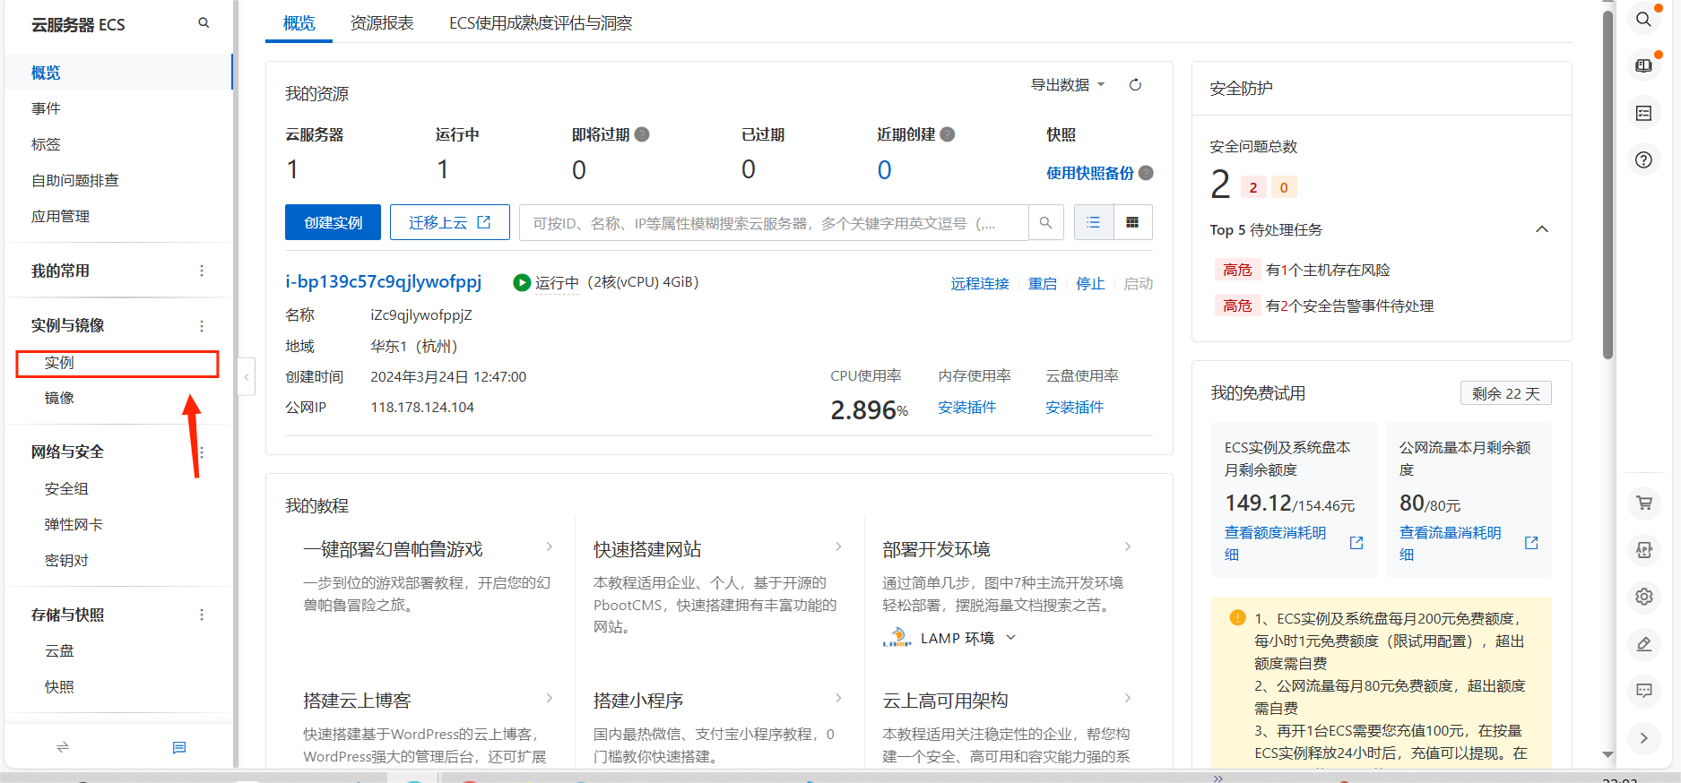The width and height of the screenshot is (1681, 783).
Task: Open the settings gear in right sidebar
Action: click(x=1643, y=597)
